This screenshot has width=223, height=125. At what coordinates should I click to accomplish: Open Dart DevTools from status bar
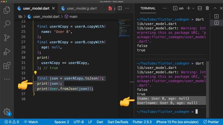click(x=118, y=122)
